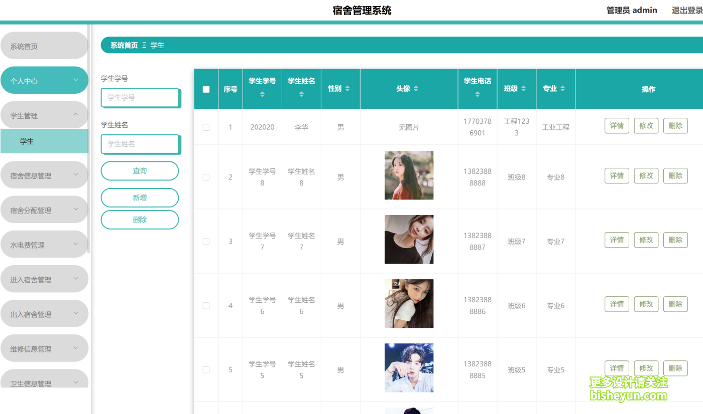
Task: Select the checkbox for row 3
Action: 206,241
